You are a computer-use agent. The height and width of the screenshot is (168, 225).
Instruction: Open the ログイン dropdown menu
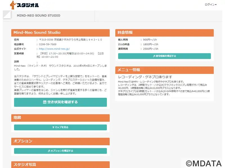coord(210,4)
